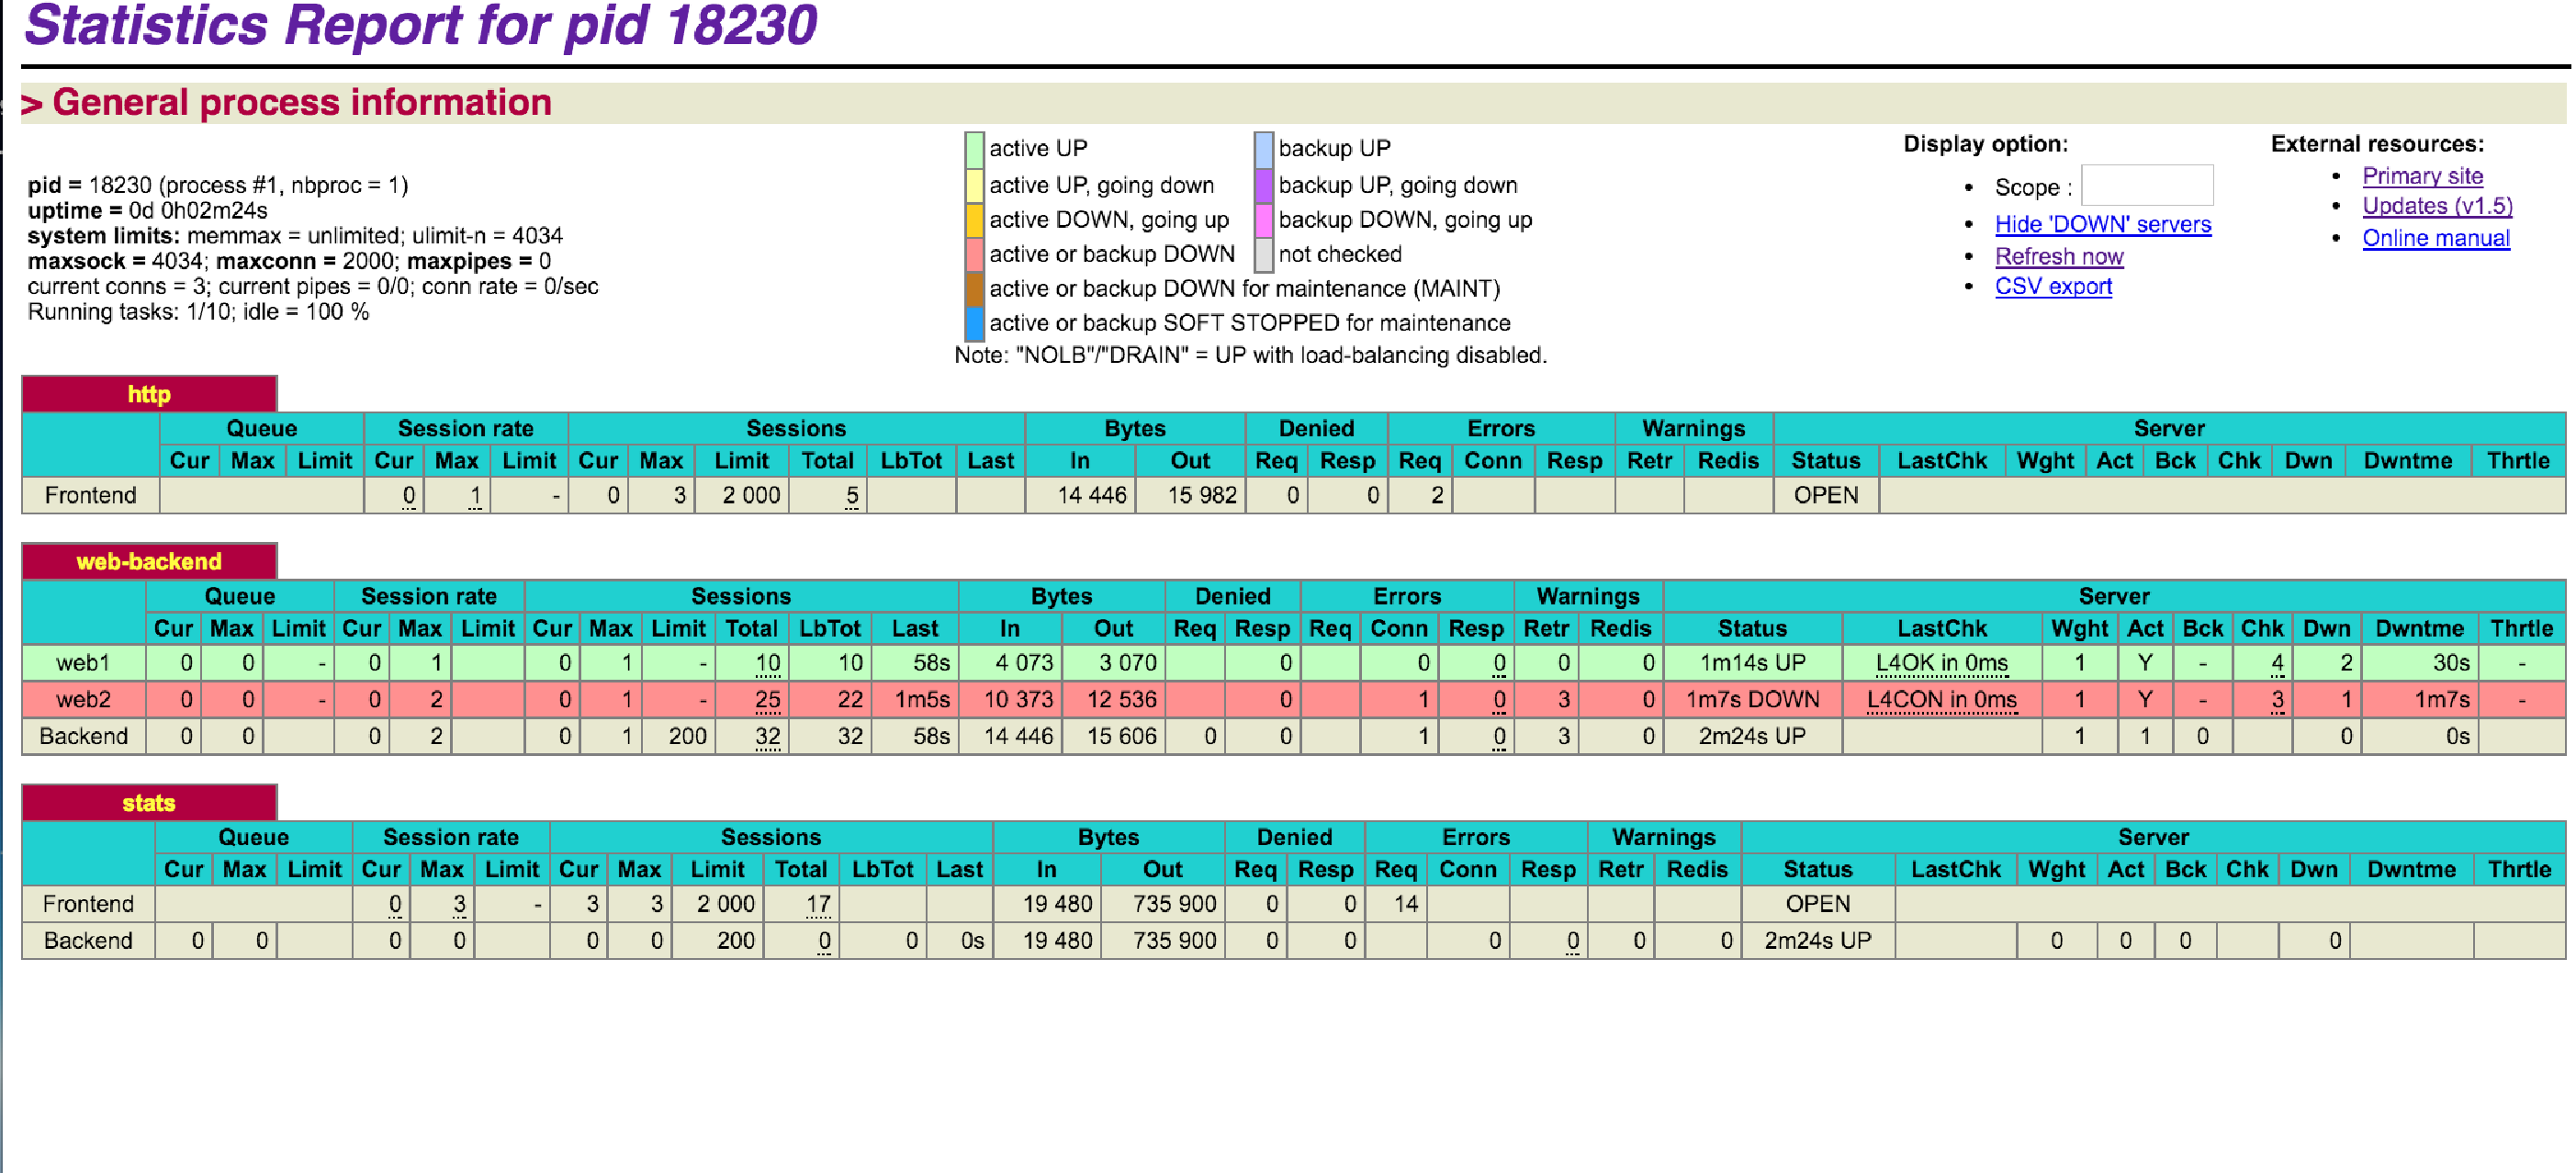Open the Updates (v1.5) link
The image size is (2576, 1173).
2437,206
